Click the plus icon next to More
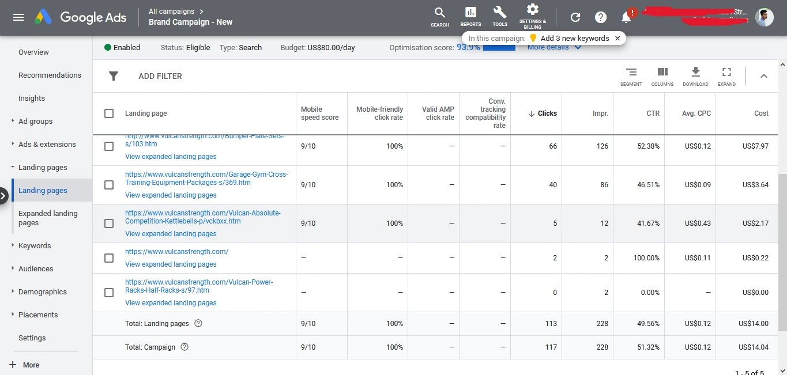This screenshot has width=787, height=375. pyautogui.click(x=13, y=365)
